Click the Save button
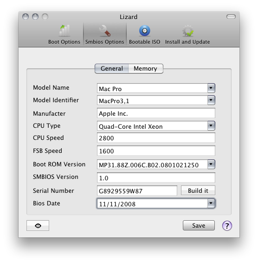 tap(199, 225)
